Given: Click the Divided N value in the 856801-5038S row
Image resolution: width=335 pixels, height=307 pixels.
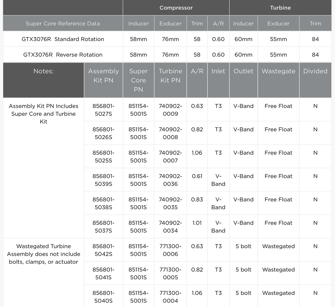Looking at the screenshot, I should coord(315,199).
